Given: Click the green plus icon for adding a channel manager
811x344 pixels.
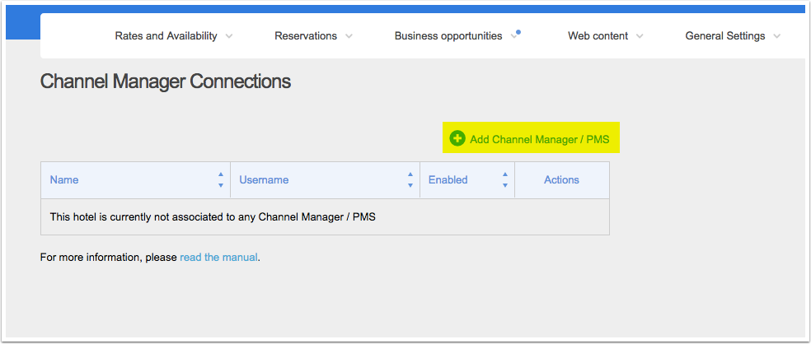Looking at the screenshot, I should tap(457, 138).
